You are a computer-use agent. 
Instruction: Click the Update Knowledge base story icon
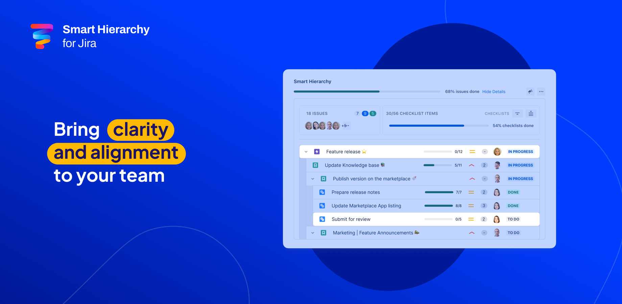pos(315,165)
